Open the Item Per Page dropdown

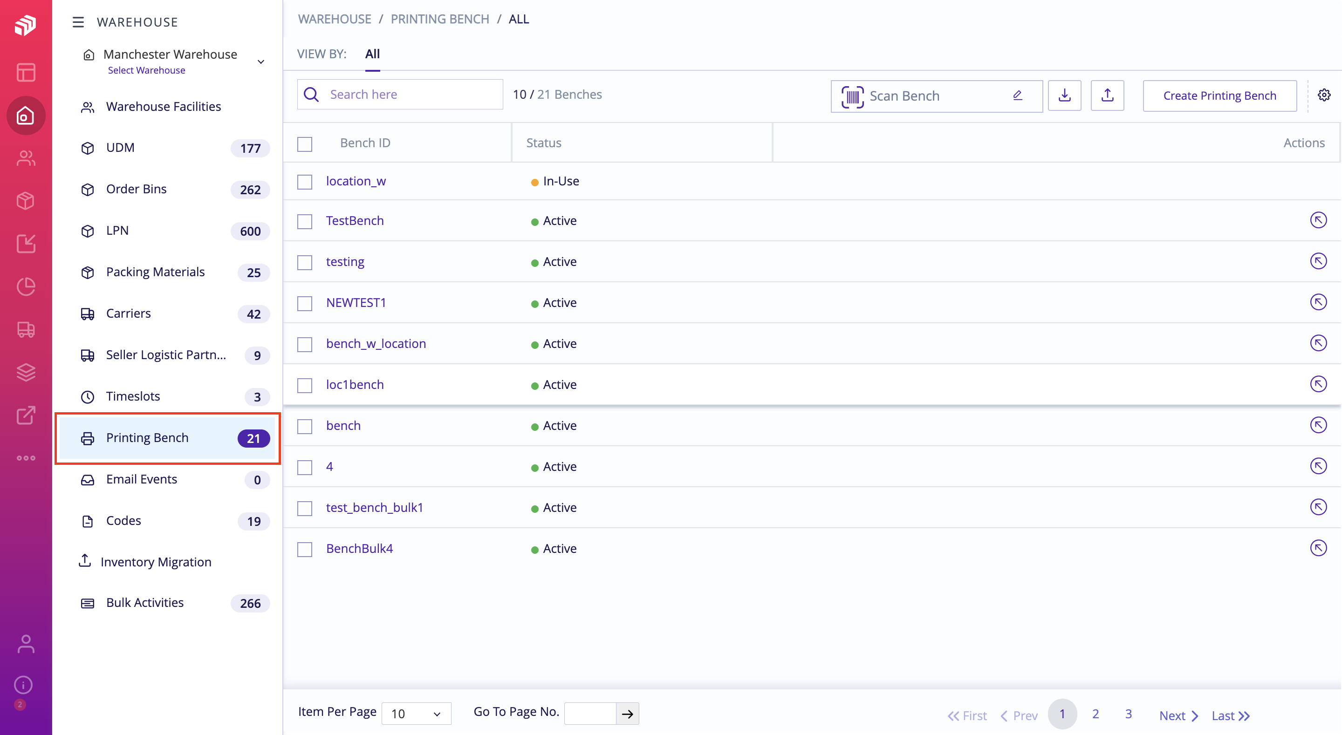click(x=416, y=714)
